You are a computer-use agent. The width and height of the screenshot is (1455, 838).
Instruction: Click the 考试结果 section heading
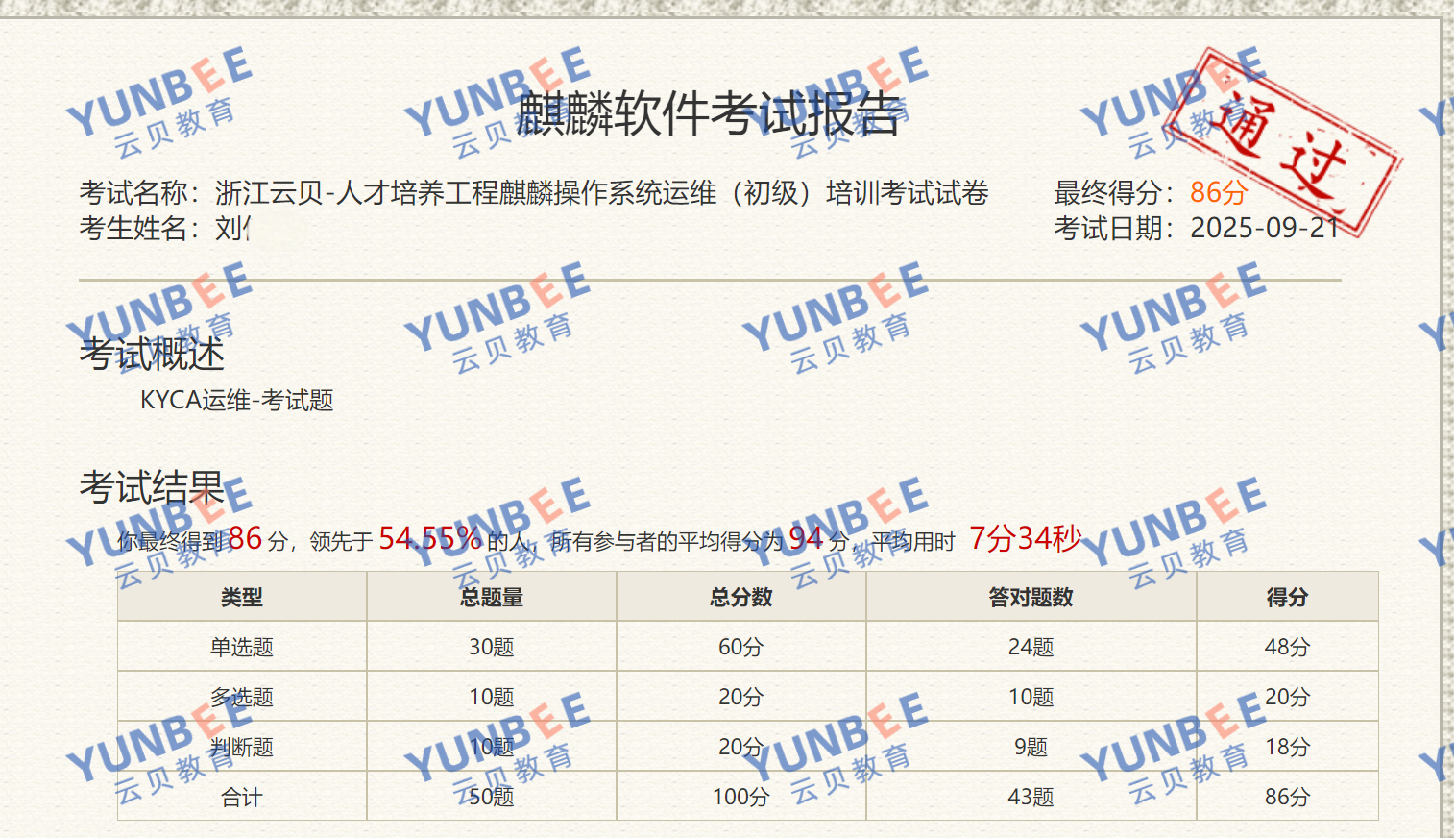(152, 487)
